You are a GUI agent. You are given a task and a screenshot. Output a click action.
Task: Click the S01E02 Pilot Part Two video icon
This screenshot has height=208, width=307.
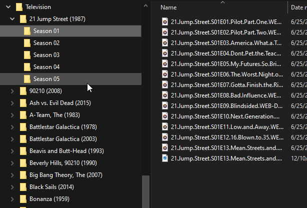point(165,32)
